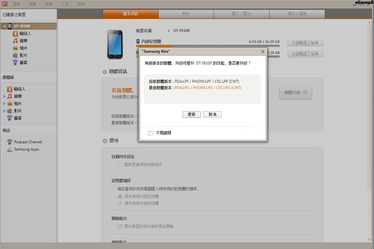Select 音樂 under the GT-I9100 device

coord(23,41)
